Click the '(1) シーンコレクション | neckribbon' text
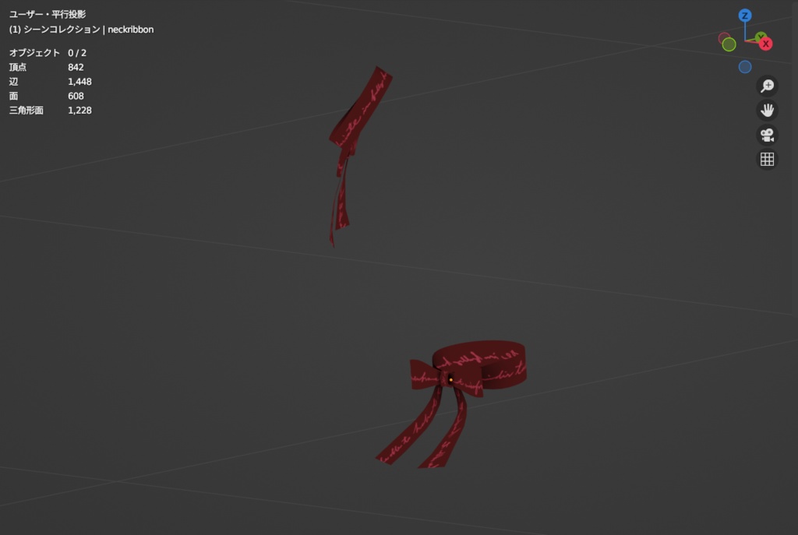This screenshot has width=798, height=535. click(81, 30)
